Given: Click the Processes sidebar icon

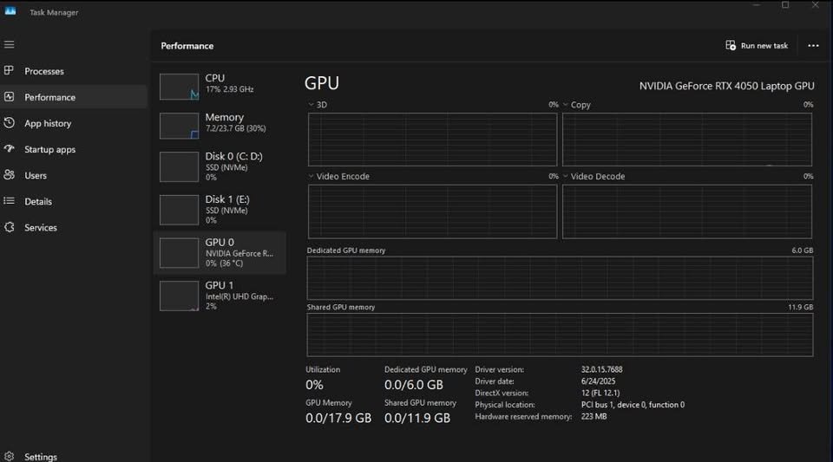Looking at the screenshot, I should point(9,70).
